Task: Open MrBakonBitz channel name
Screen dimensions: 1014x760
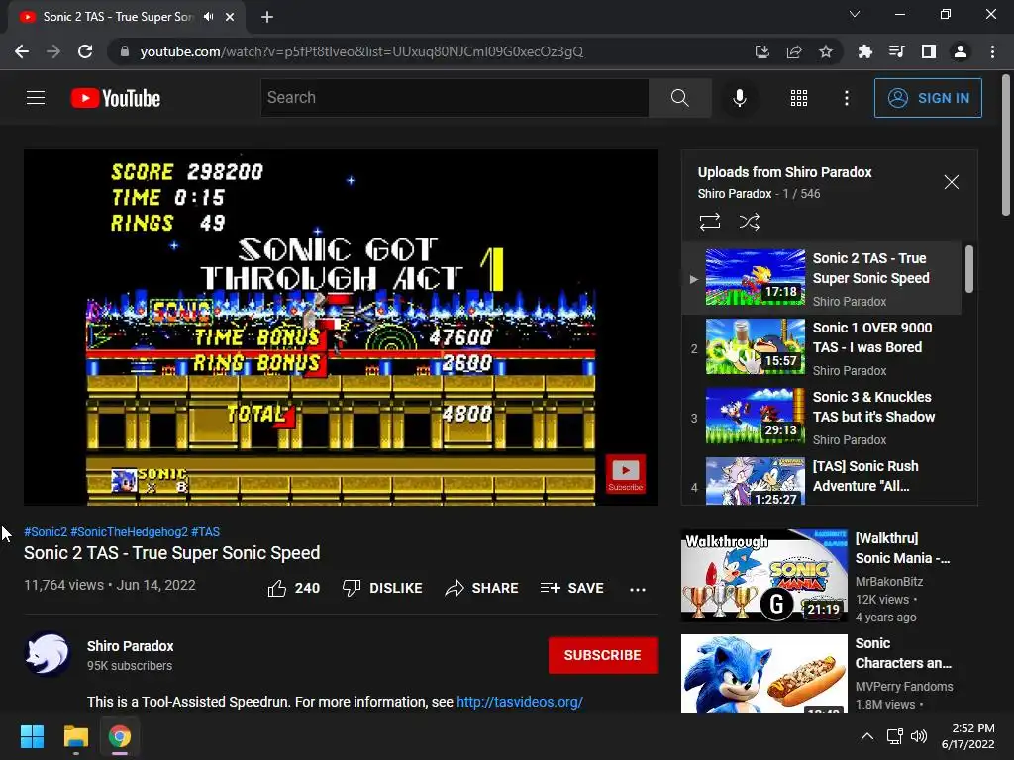Action: coord(888,582)
